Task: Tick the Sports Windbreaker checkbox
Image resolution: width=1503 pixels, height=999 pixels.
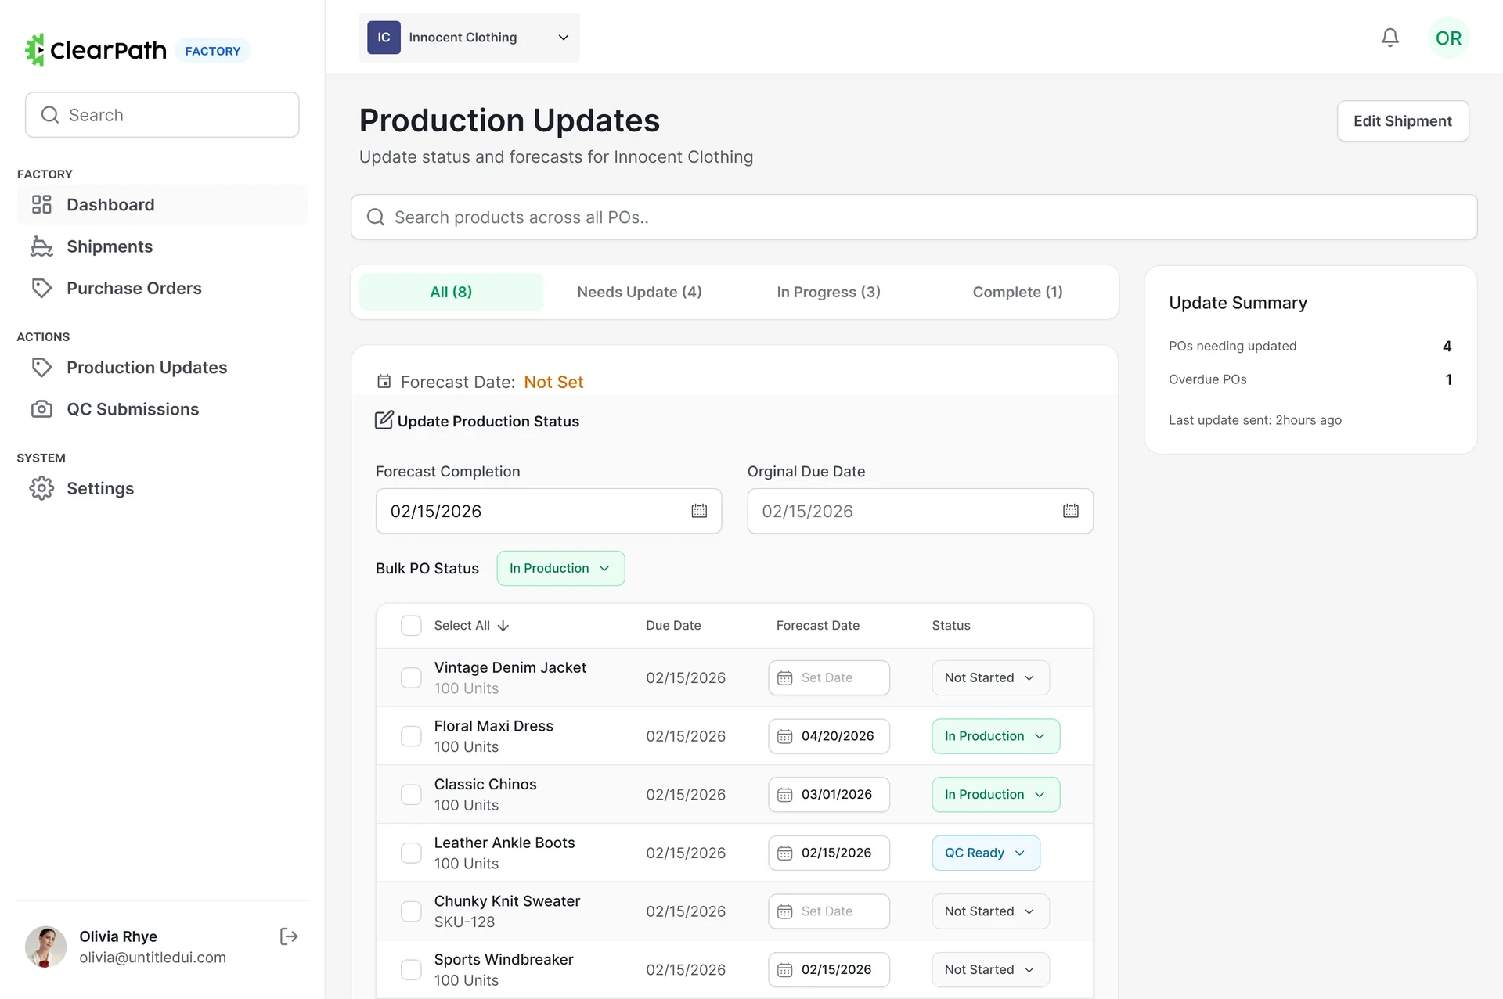Action: click(x=411, y=970)
